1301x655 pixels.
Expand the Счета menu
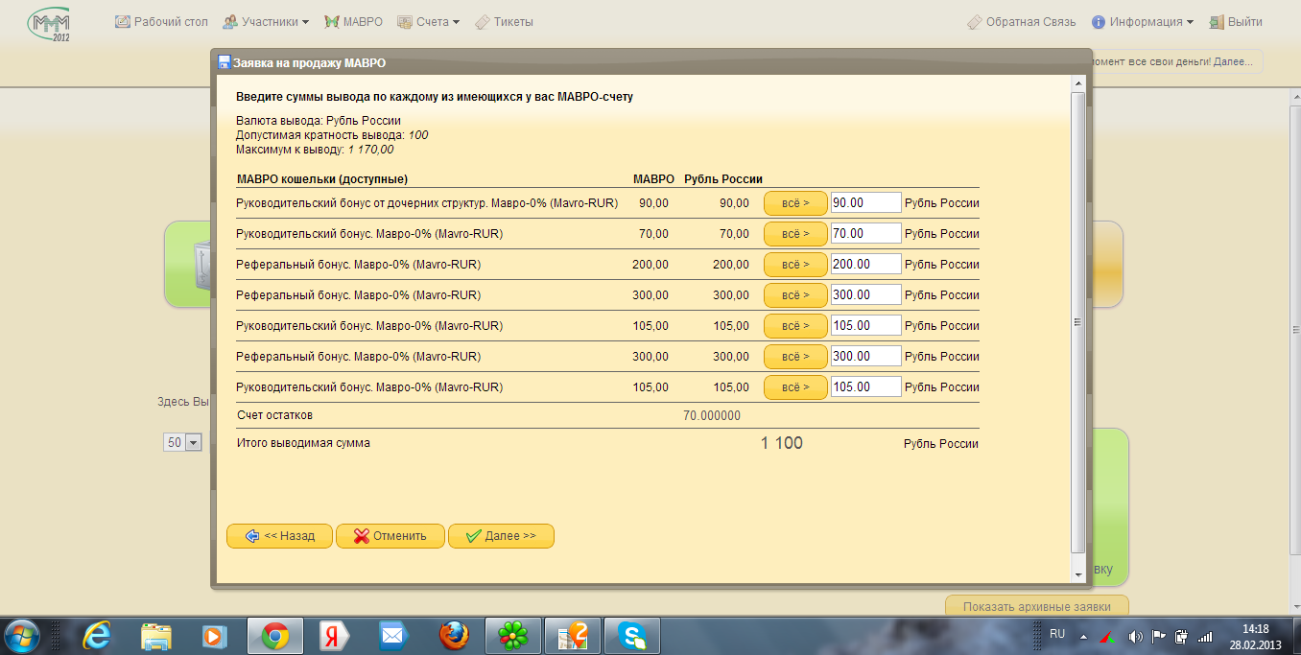point(428,22)
